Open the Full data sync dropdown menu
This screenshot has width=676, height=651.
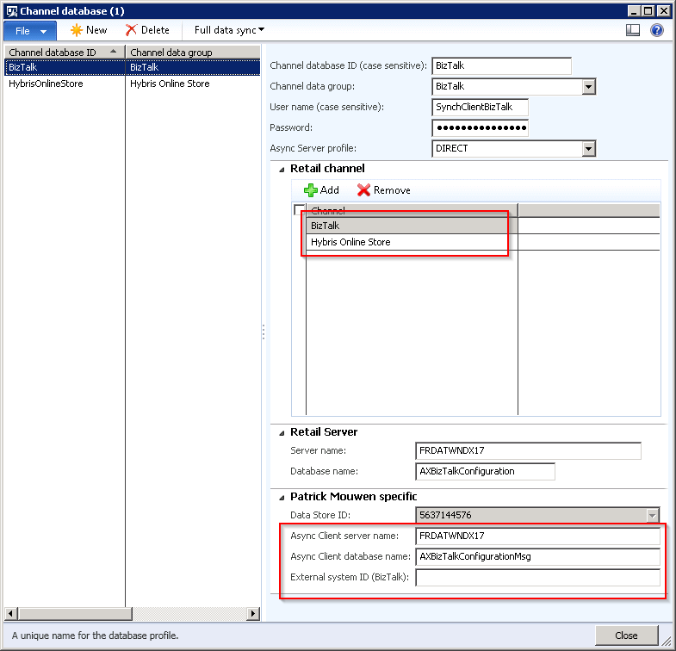(x=229, y=30)
